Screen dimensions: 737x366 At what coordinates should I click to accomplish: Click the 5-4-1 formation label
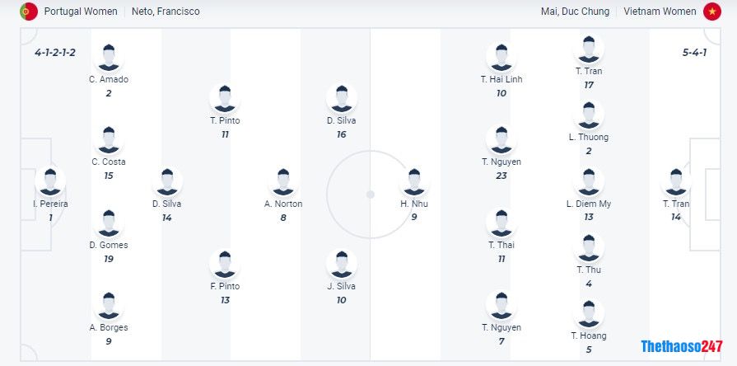694,52
